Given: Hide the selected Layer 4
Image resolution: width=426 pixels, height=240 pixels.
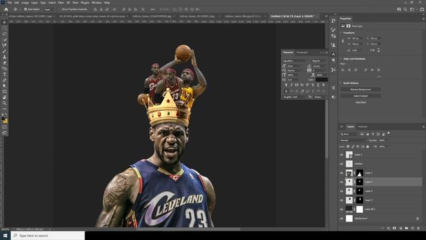Looking at the screenshot, I should tap(341, 182).
